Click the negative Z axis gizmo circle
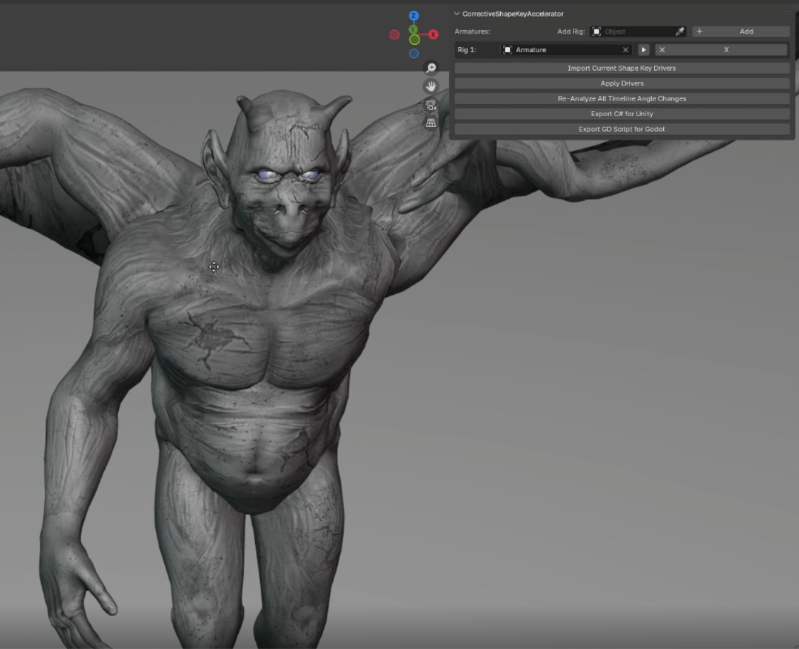The height and width of the screenshot is (649, 799). click(x=414, y=54)
